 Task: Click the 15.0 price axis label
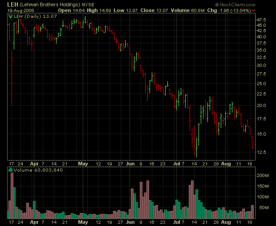261,134
